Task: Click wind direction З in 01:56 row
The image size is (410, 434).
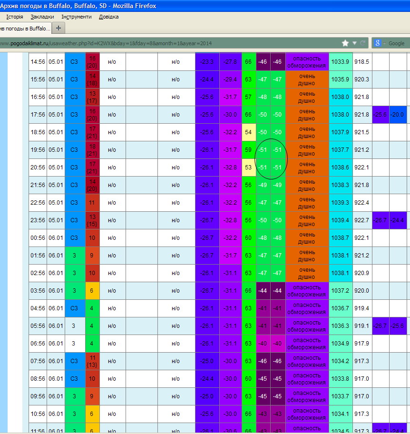Action: (x=74, y=256)
